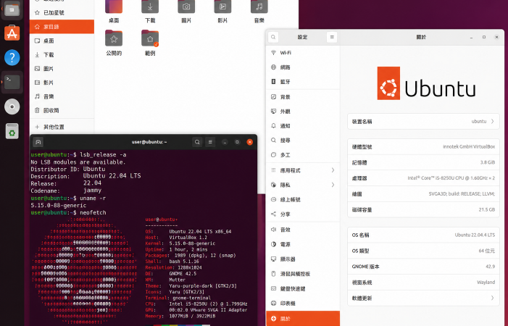Expand 應用程式 settings entry
This screenshot has height=326, width=508.
303,170
